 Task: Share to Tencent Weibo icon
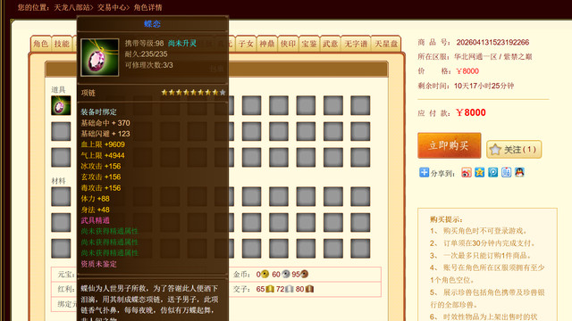(492, 172)
